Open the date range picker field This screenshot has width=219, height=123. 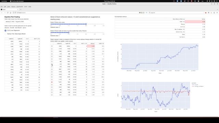17,22
